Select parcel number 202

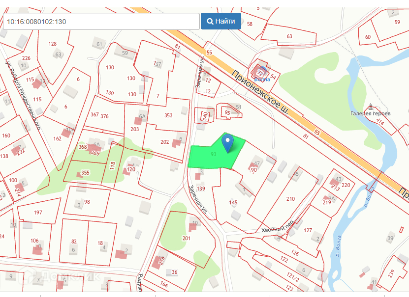[x=164, y=142]
